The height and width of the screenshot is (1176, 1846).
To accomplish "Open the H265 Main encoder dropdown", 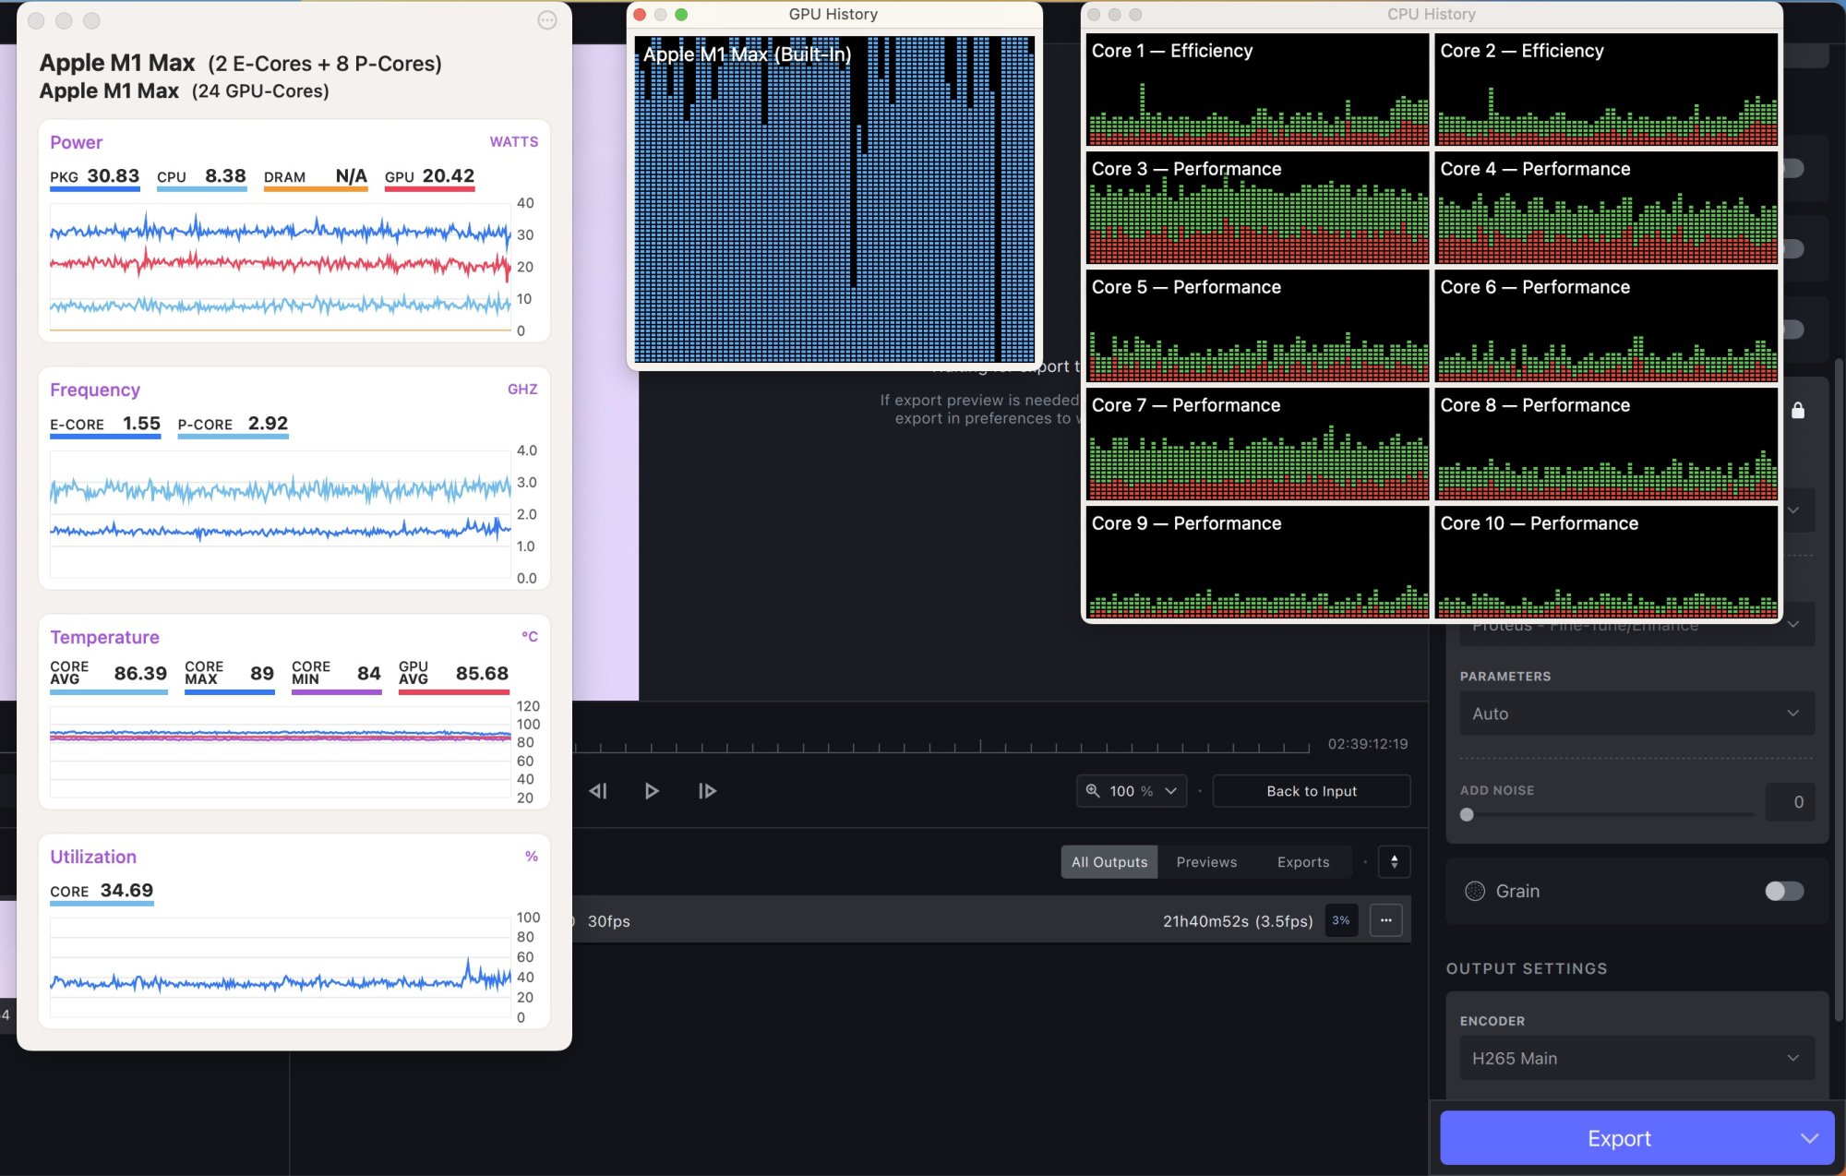I will point(1636,1058).
